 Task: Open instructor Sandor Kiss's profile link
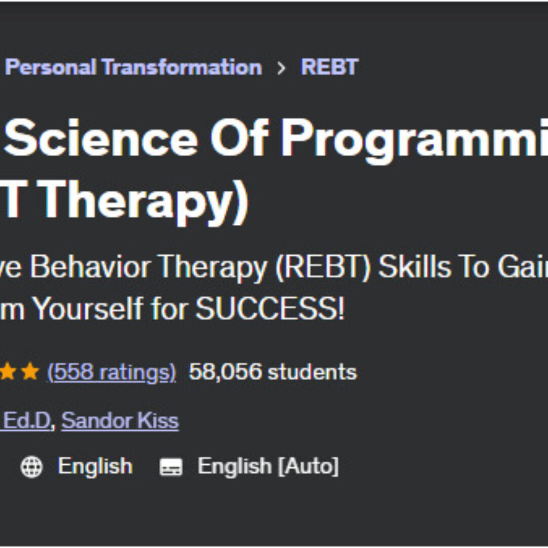click(x=120, y=421)
